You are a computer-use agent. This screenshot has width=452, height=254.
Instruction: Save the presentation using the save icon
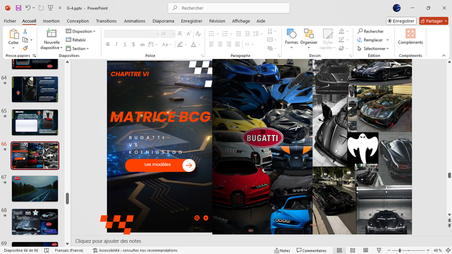[x=18, y=8]
